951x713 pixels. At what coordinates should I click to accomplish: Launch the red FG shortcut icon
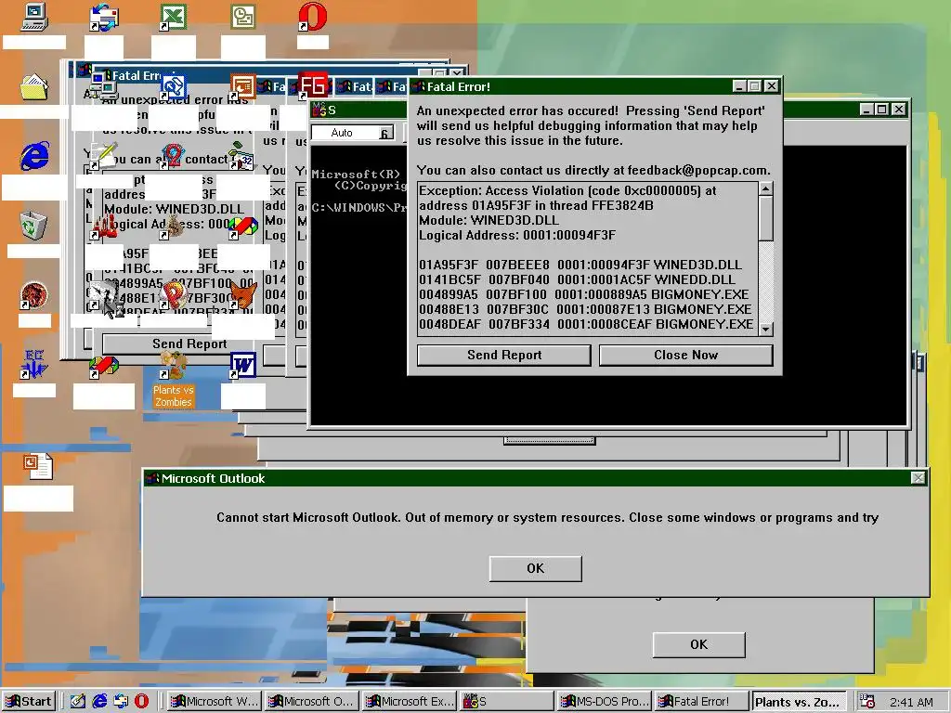(312, 85)
